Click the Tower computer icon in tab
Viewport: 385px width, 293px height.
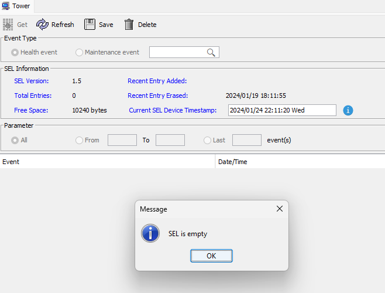pyautogui.click(x=5, y=6)
